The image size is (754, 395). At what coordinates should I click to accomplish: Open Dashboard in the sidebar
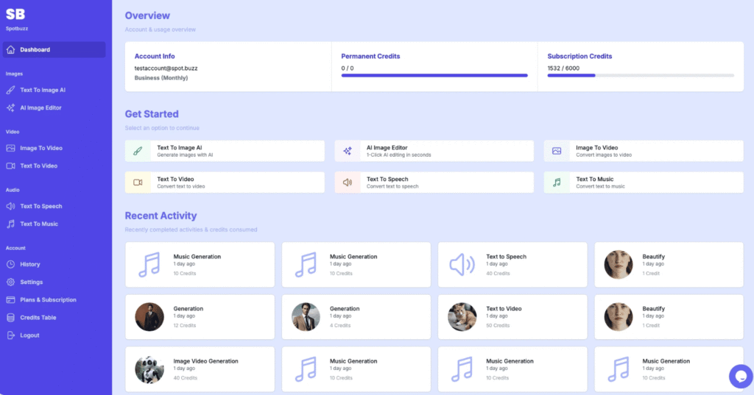tap(54, 49)
